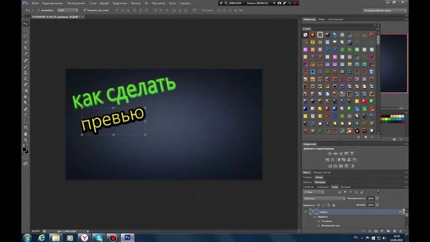Image resolution: width=430 pixels, height=242 pixels.
Task: Select the Magic Wand tool
Action: point(26,42)
